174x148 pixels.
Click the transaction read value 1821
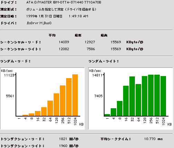click(x=63, y=139)
